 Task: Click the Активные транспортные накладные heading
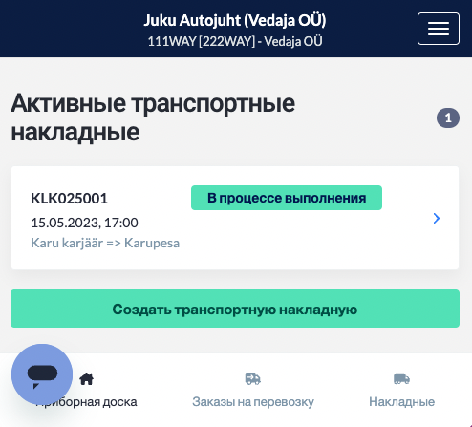click(x=153, y=117)
